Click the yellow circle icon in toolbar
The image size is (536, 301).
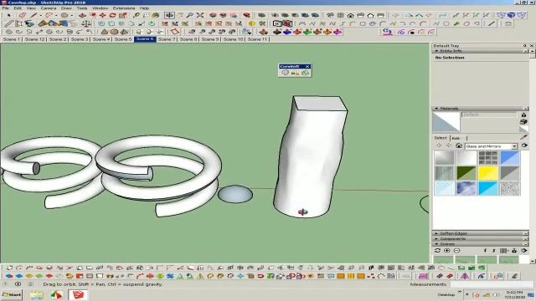tap(252, 23)
